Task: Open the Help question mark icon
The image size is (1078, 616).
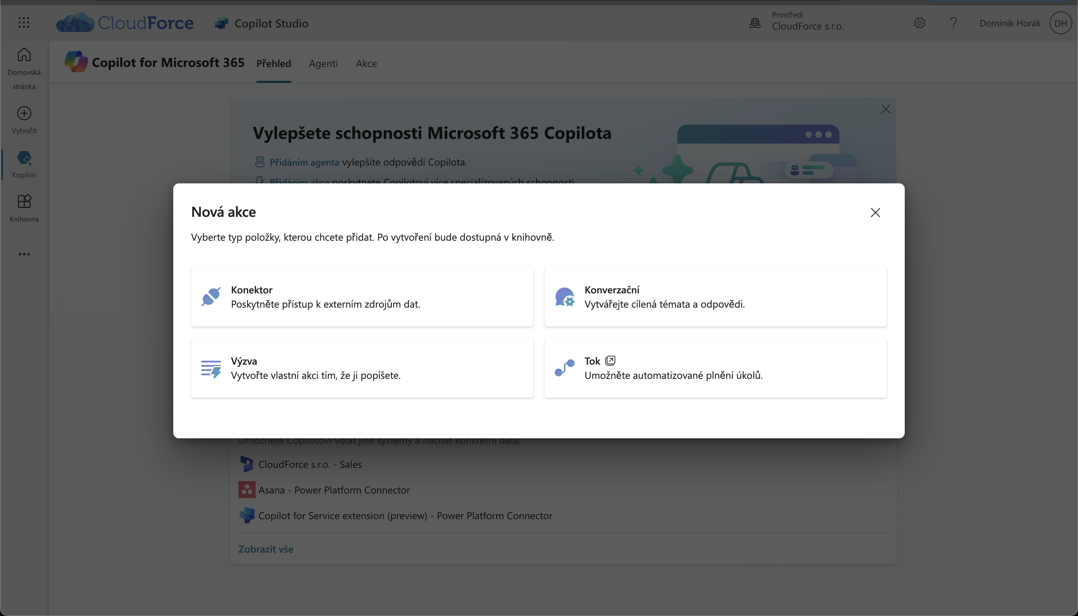Action: [x=953, y=23]
